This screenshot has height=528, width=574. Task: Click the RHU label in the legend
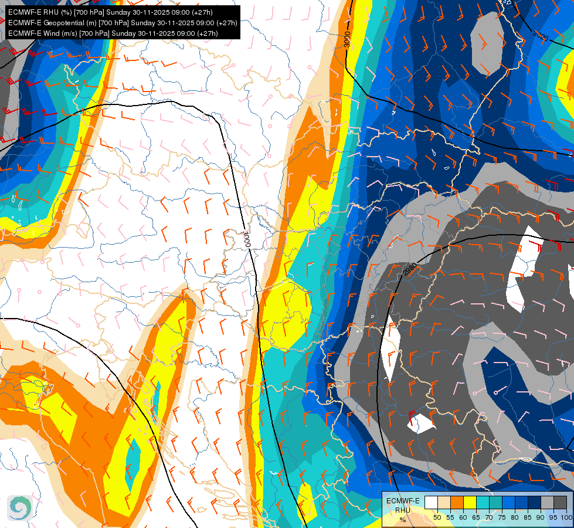(403, 510)
